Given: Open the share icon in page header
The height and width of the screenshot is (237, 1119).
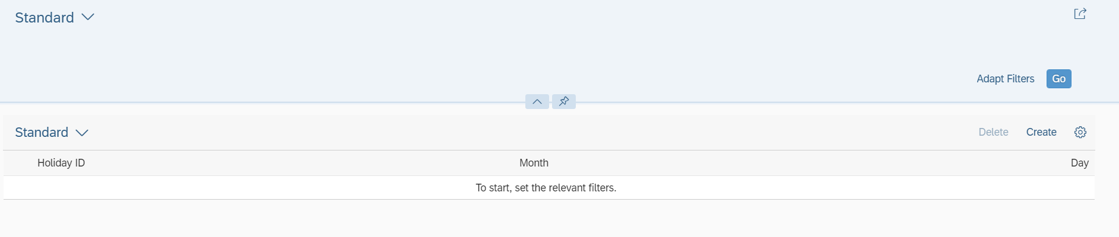Looking at the screenshot, I should 1080,14.
